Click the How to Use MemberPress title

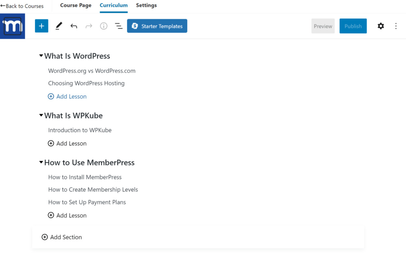89,163
